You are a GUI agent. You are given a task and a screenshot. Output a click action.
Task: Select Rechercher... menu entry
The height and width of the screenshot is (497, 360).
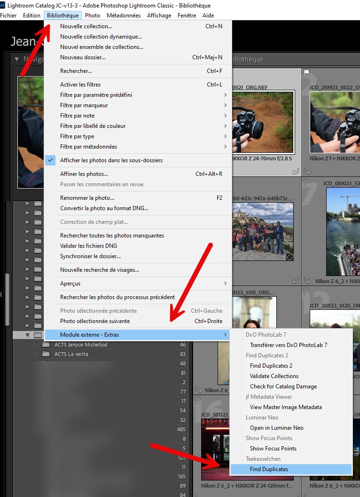(138, 71)
